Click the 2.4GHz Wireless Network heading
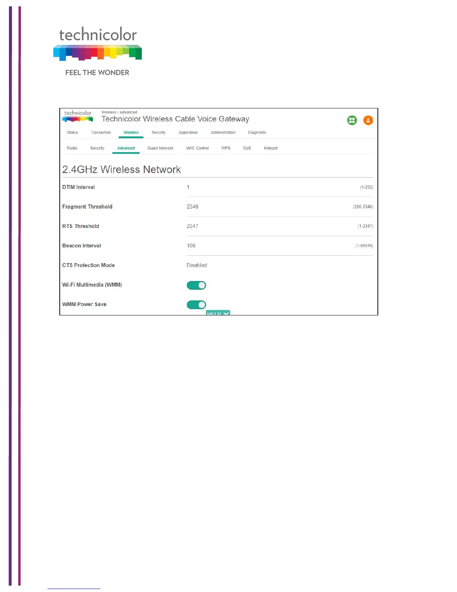The width and height of the screenshot is (457, 592). point(121,170)
